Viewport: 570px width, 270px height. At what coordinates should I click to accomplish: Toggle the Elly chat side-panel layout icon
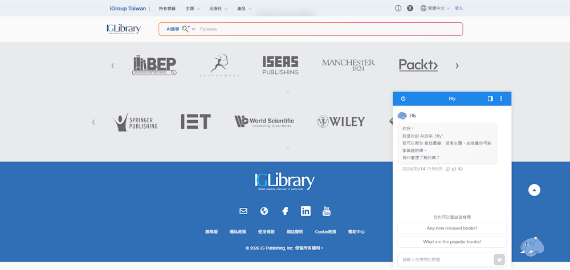tap(490, 99)
